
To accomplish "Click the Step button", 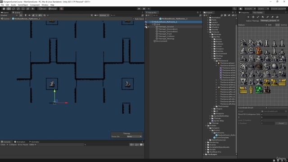I will (x=149, y=9).
